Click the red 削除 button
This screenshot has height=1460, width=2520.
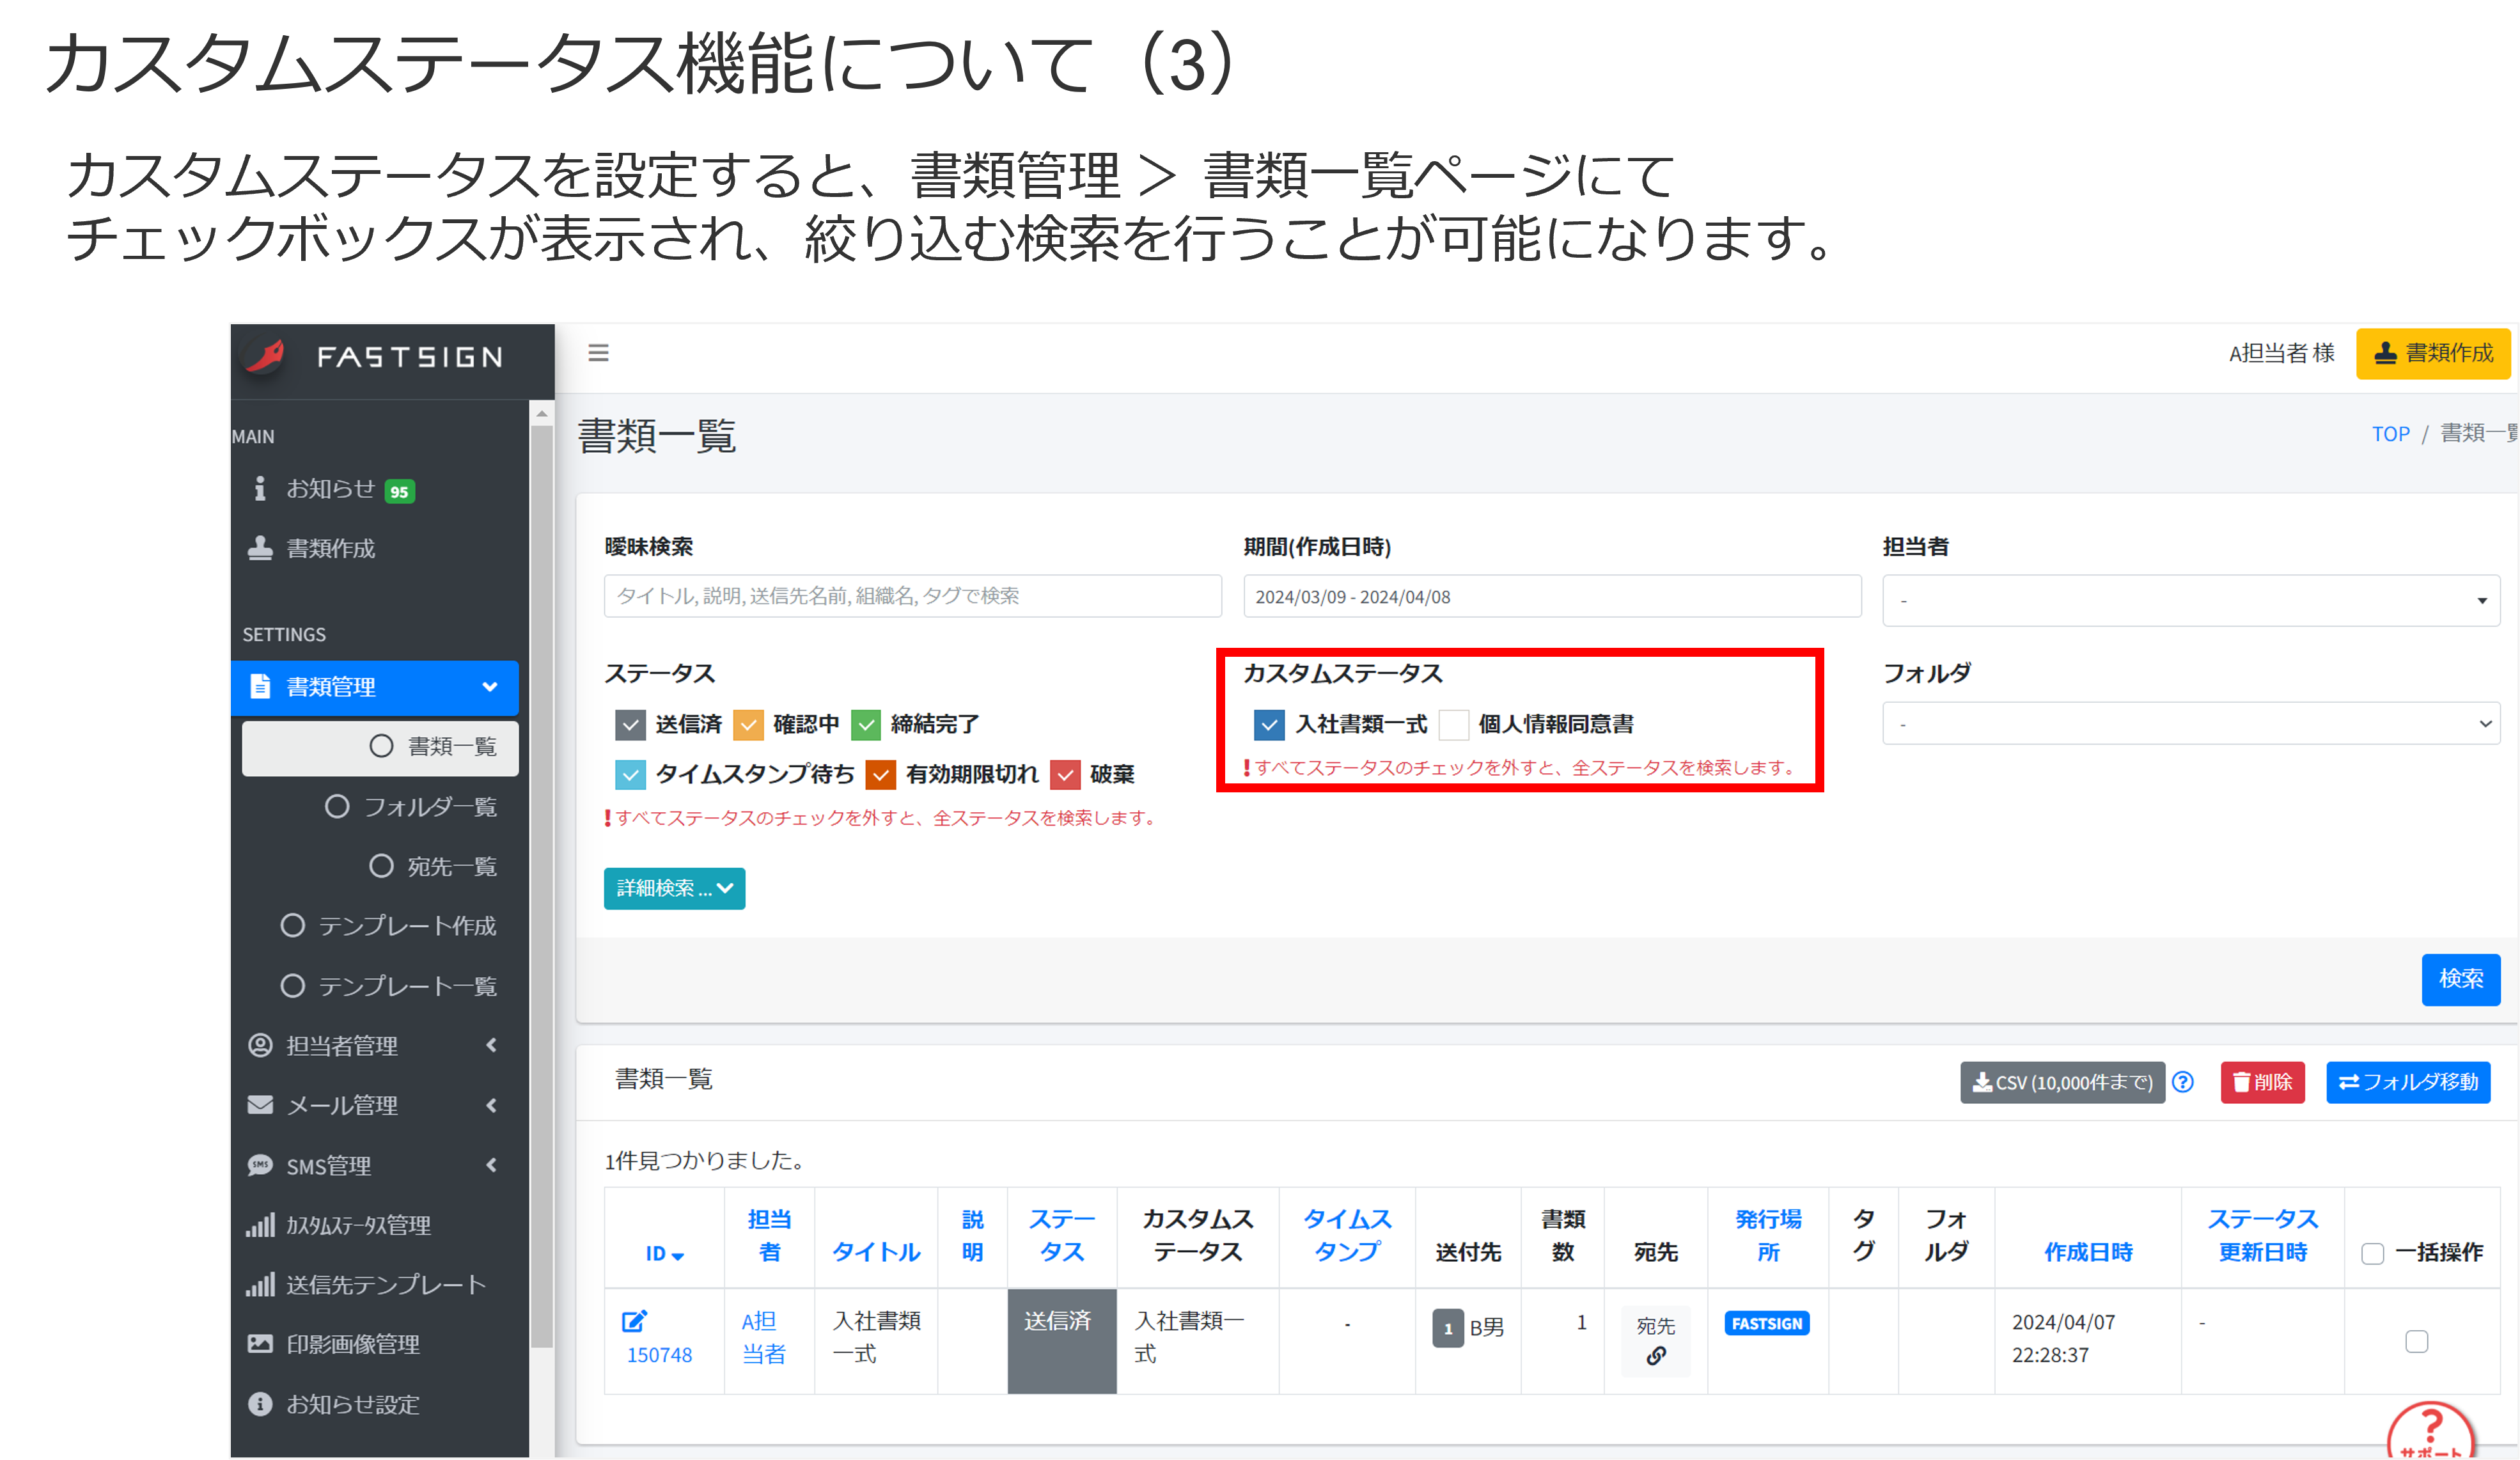pos(2262,1082)
